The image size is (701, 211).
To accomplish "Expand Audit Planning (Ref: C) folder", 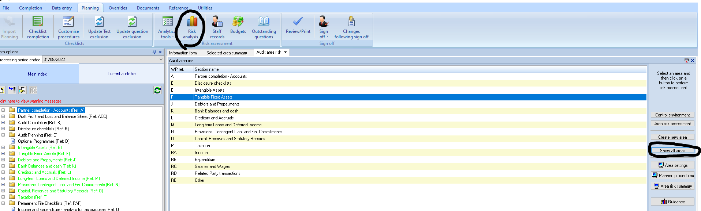I will (3, 135).
